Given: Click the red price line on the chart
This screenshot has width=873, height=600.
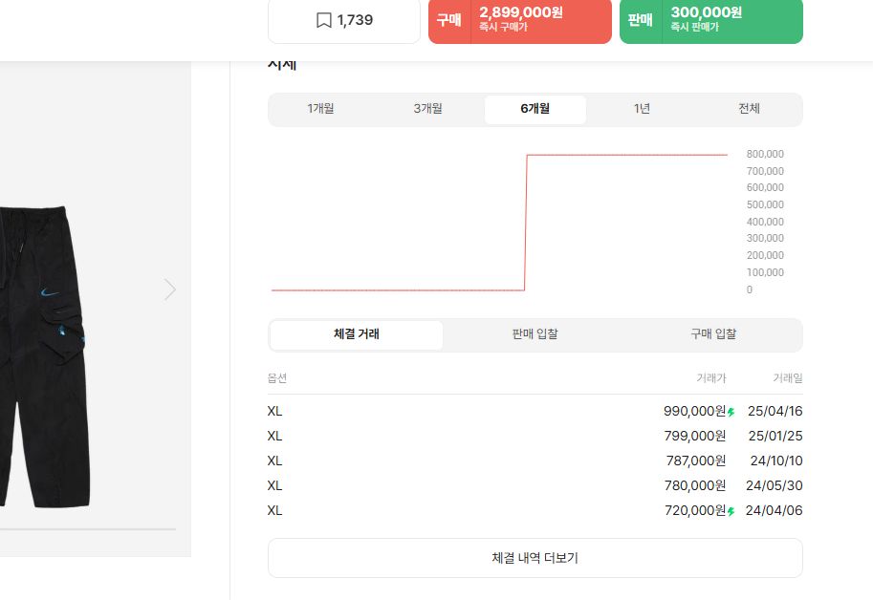Looking at the screenshot, I should 626,155.
